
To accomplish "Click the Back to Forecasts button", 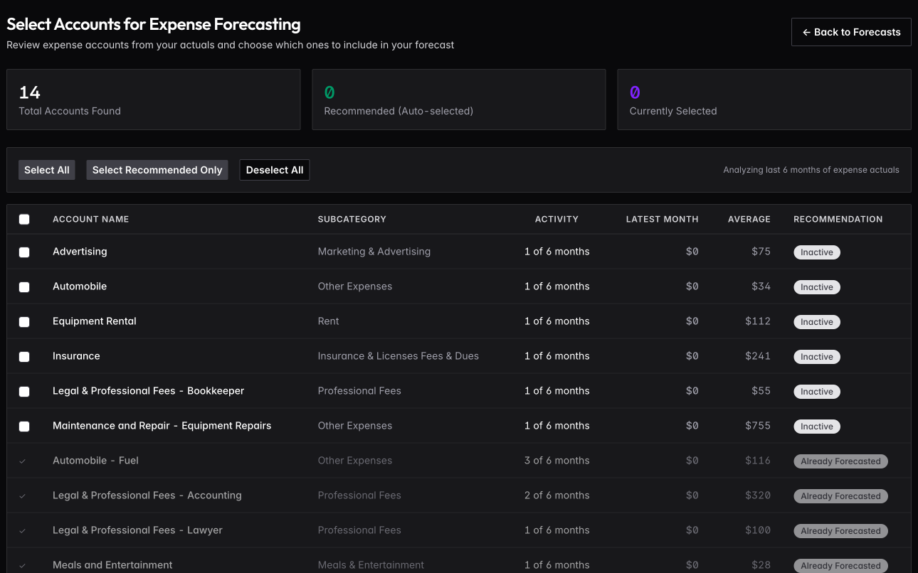I will [x=851, y=32].
